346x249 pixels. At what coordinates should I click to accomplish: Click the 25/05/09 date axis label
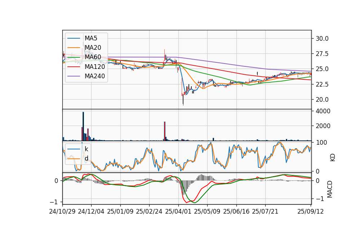click(x=207, y=211)
